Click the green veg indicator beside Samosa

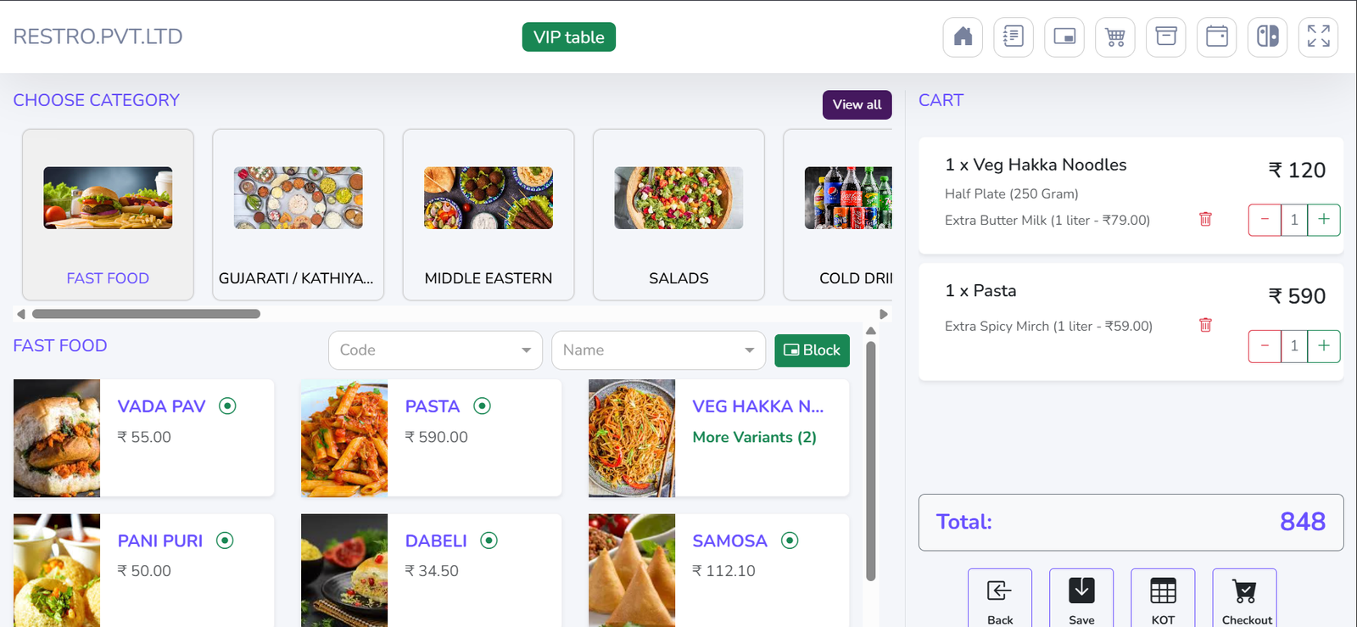790,540
